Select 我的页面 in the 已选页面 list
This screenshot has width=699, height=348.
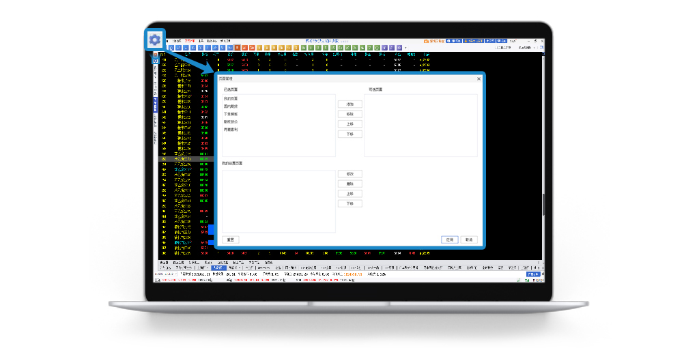coord(230,100)
